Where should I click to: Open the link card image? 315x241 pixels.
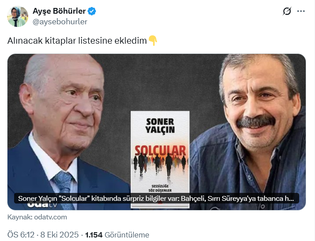pyautogui.click(x=156, y=132)
